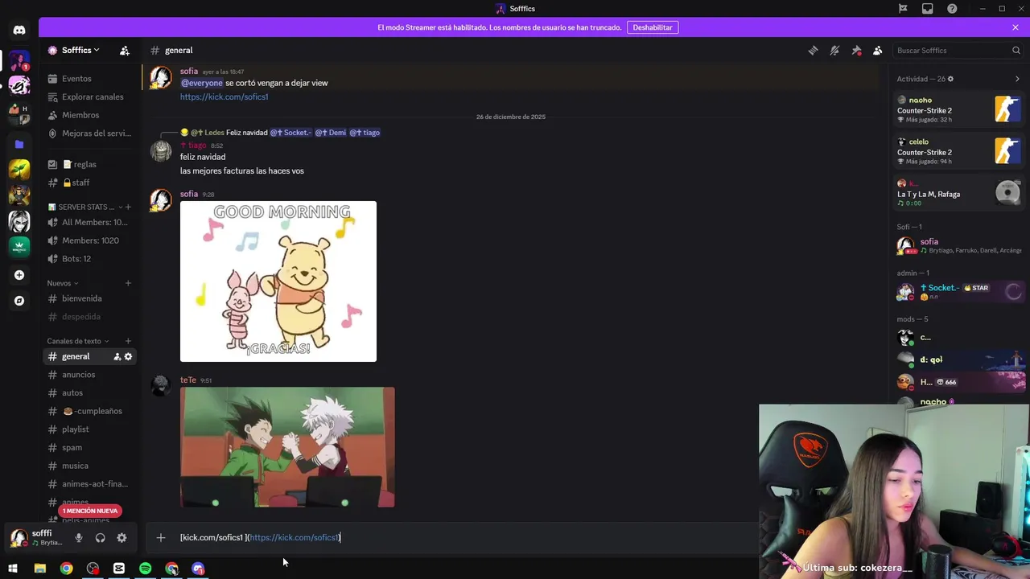Select the playlist channel
Screen dimensions: 1030x579
click(89, 429)
